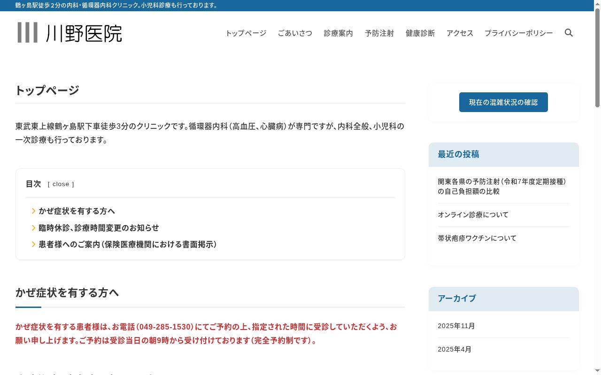The width and height of the screenshot is (601, 375).
Task: Select 予防注射 in the navigation bar
Action: [x=379, y=33]
